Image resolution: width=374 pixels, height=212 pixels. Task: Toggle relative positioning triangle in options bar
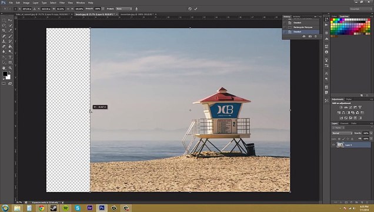(34, 9)
